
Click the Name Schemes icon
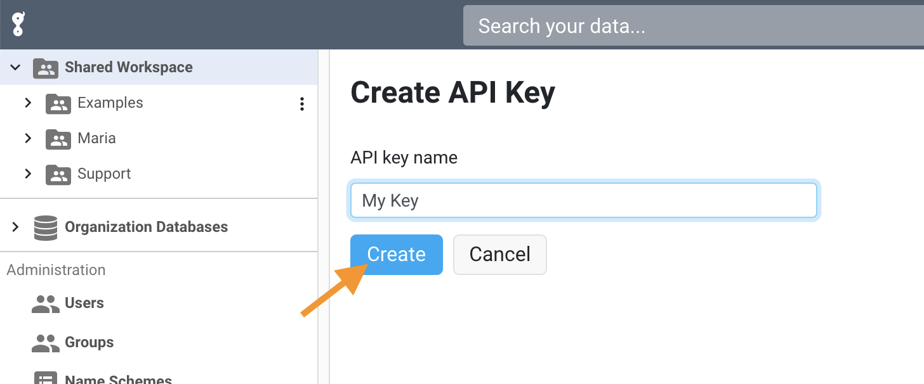pyautogui.click(x=45, y=379)
